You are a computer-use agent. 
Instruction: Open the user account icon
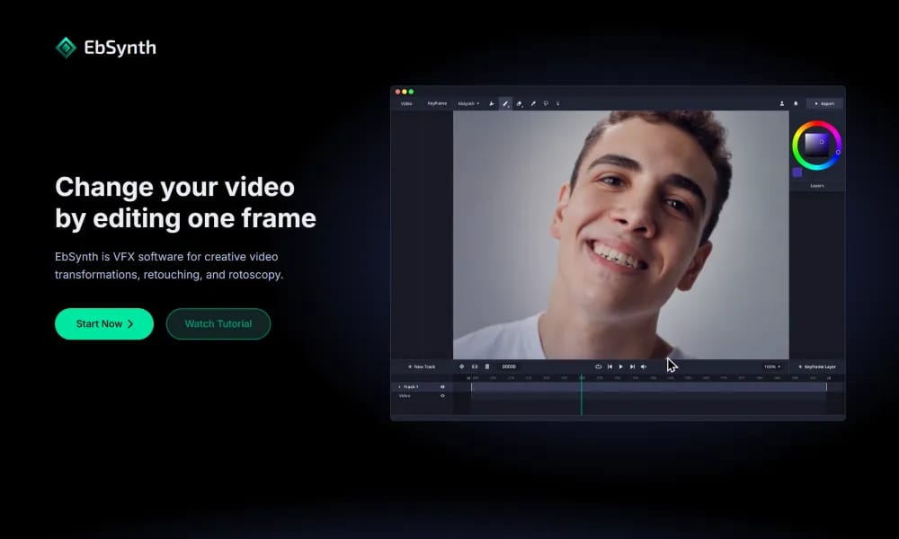click(x=781, y=103)
